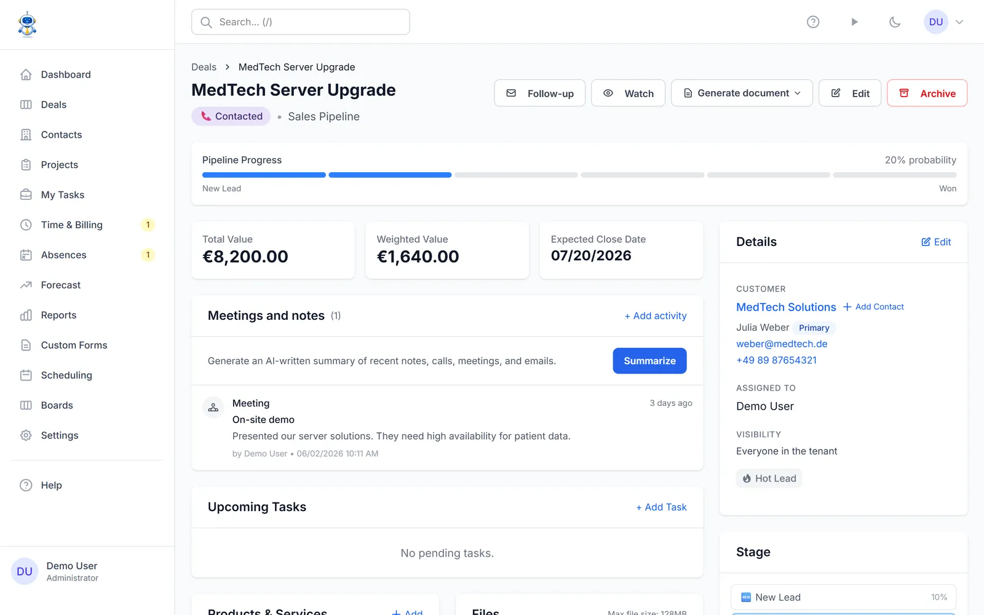Click the Hot Lead tag
984x615 pixels.
click(x=769, y=478)
